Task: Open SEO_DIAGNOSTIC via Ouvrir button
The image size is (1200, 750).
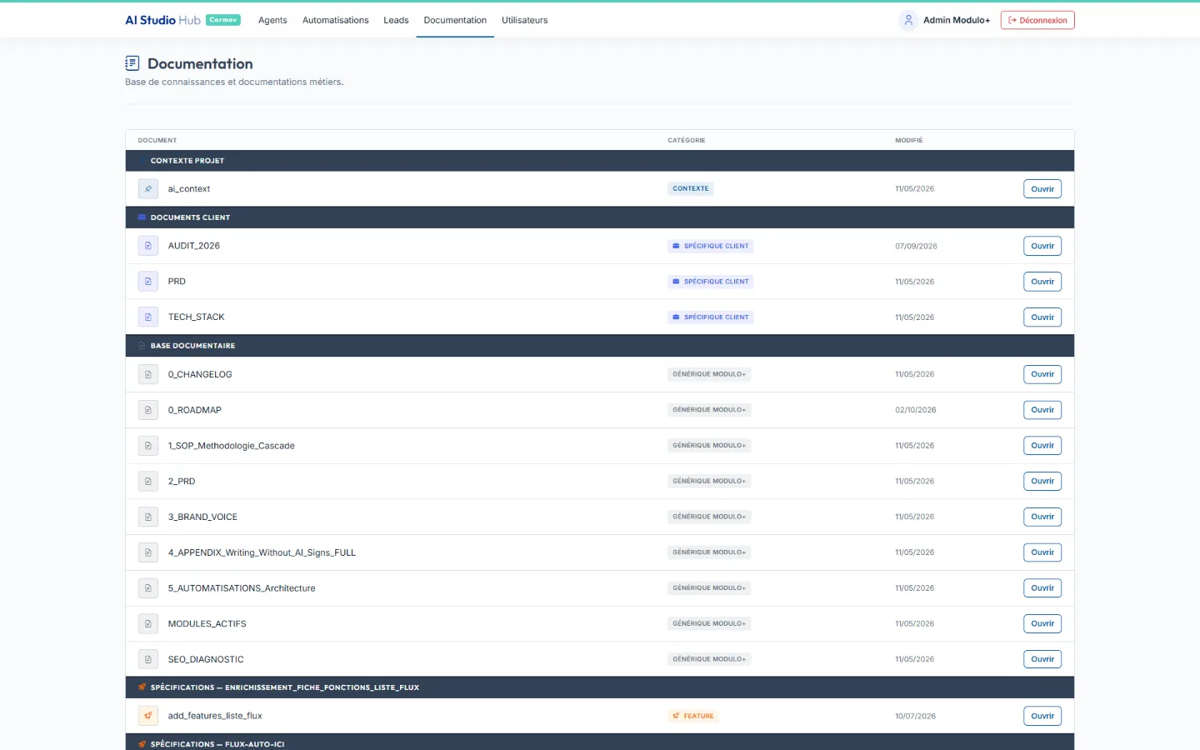Action: coord(1042,659)
